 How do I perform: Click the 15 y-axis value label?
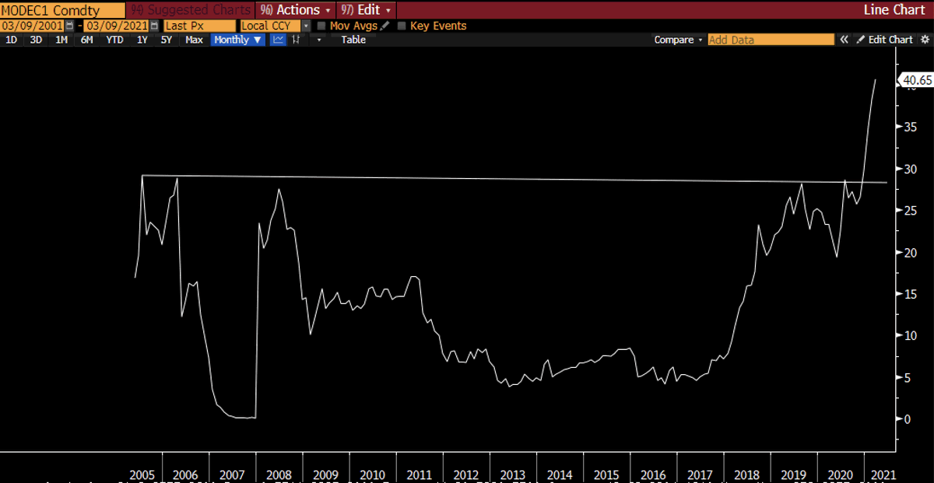909,294
